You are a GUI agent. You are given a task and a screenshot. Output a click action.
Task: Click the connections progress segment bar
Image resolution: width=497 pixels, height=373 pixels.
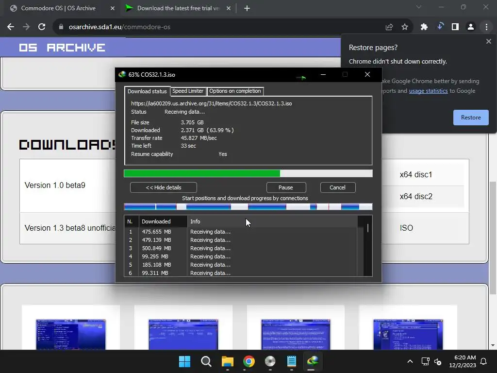click(x=248, y=207)
